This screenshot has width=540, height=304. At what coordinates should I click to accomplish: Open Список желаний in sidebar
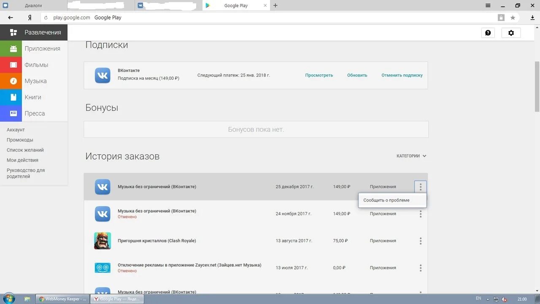pos(25,150)
